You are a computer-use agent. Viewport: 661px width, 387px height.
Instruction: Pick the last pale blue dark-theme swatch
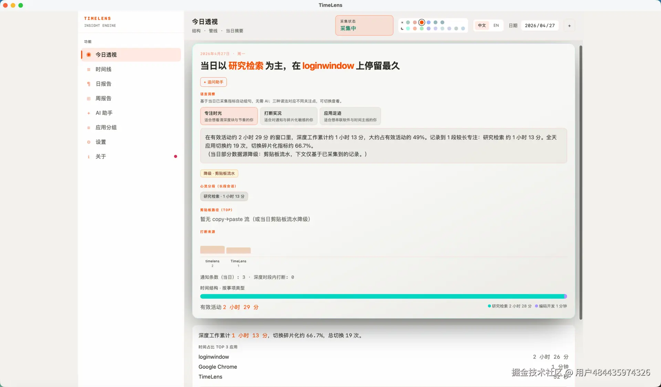tap(463, 29)
